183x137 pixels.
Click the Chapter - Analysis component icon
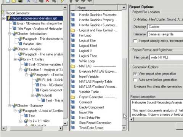(14, 49)
